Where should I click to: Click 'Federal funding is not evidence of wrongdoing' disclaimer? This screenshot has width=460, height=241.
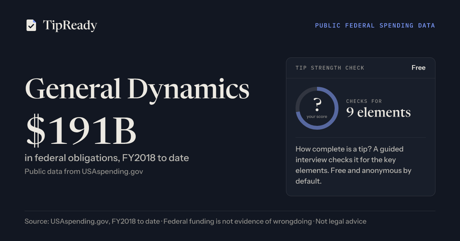(238, 221)
